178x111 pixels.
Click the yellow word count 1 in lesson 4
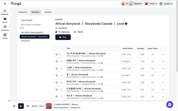tap(128, 75)
